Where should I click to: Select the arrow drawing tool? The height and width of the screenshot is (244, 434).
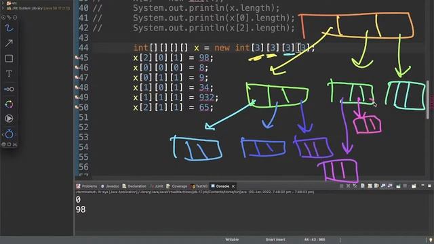9,43
